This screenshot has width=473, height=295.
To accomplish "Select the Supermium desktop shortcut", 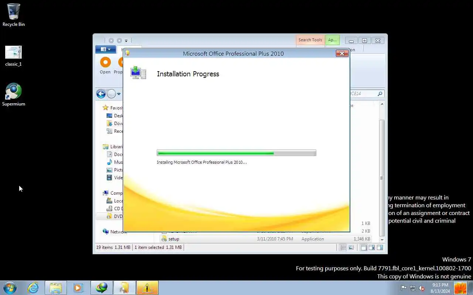I will tap(14, 95).
